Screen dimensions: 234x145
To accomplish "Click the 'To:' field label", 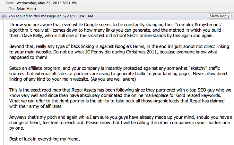I will [12, 9].
